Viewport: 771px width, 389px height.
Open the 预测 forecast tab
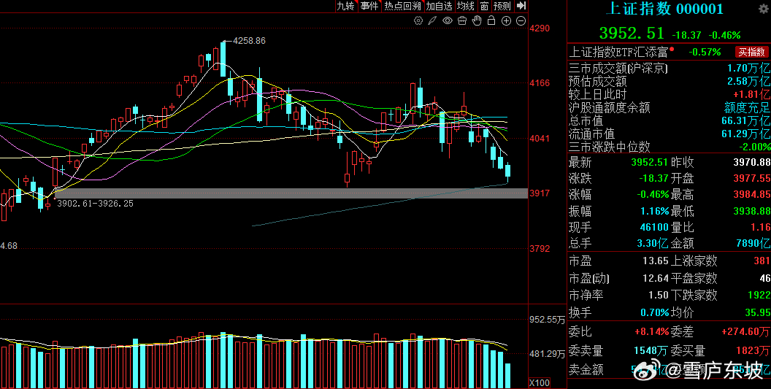[x=502, y=6]
